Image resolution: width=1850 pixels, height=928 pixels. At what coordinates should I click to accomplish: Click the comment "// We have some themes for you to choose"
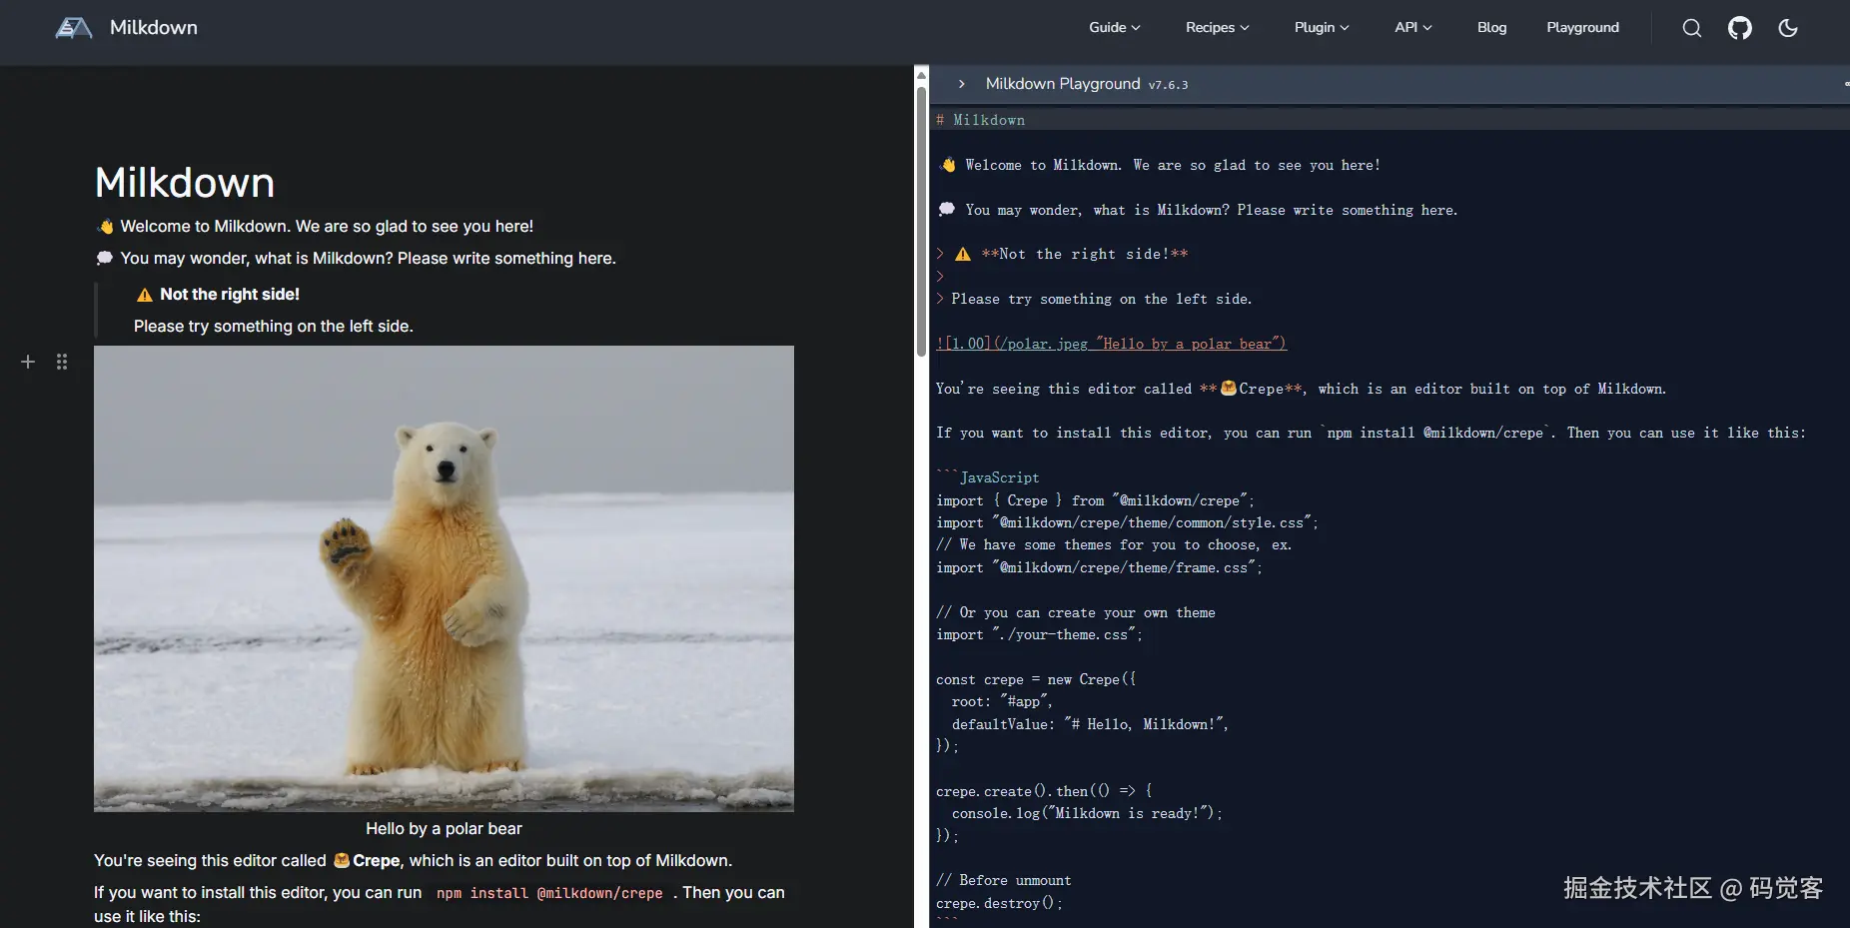point(1114,544)
